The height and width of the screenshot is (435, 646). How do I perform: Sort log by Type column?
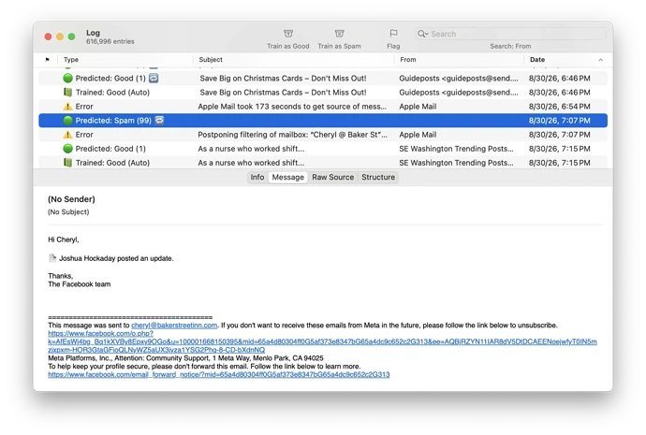coord(71,60)
